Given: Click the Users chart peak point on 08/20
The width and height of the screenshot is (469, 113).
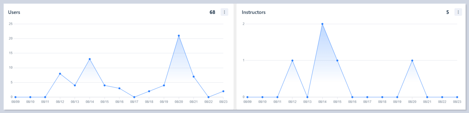Looking at the screenshot, I should point(179,36).
